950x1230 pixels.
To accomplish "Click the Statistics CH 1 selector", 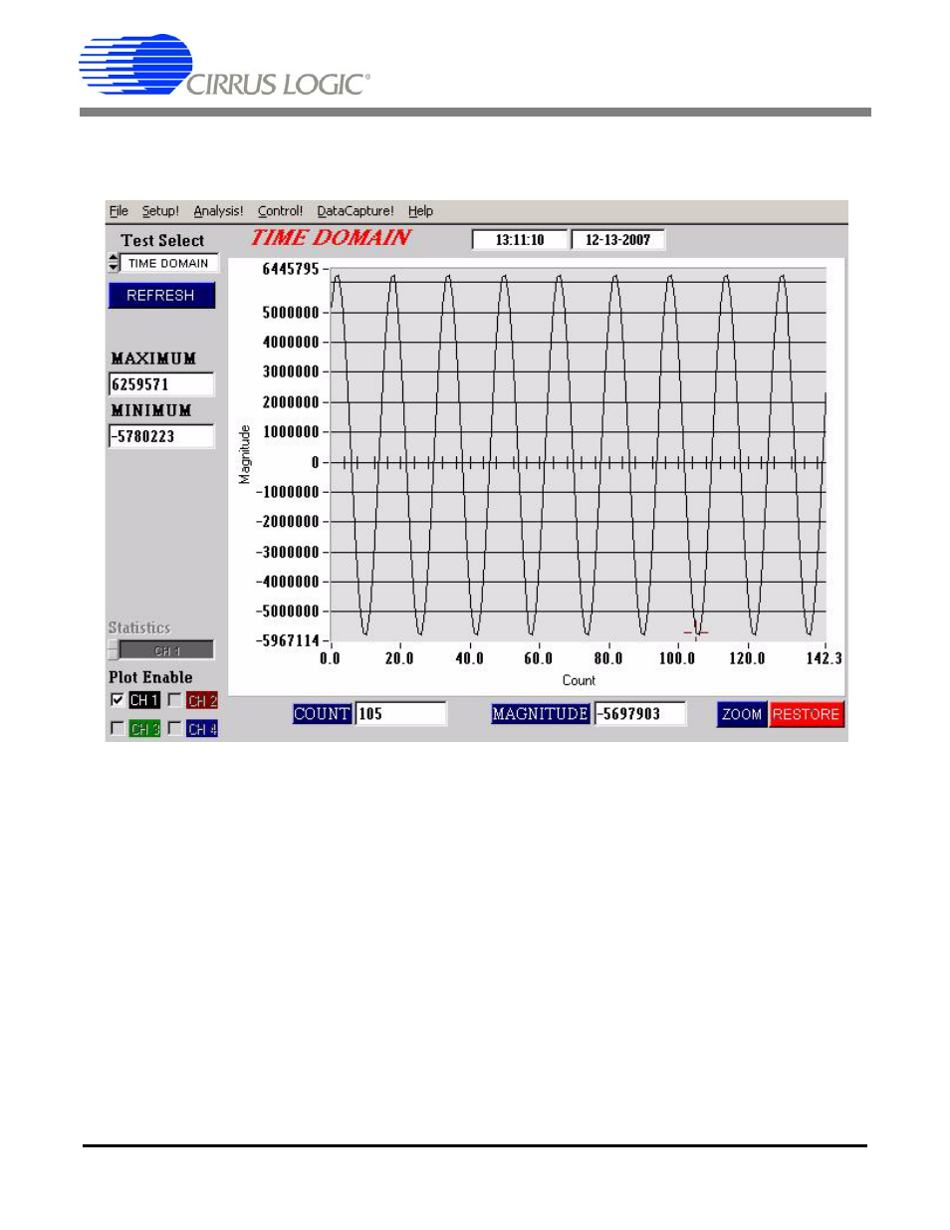I will click(x=166, y=650).
